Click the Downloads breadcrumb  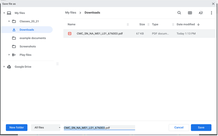point(92,12)
